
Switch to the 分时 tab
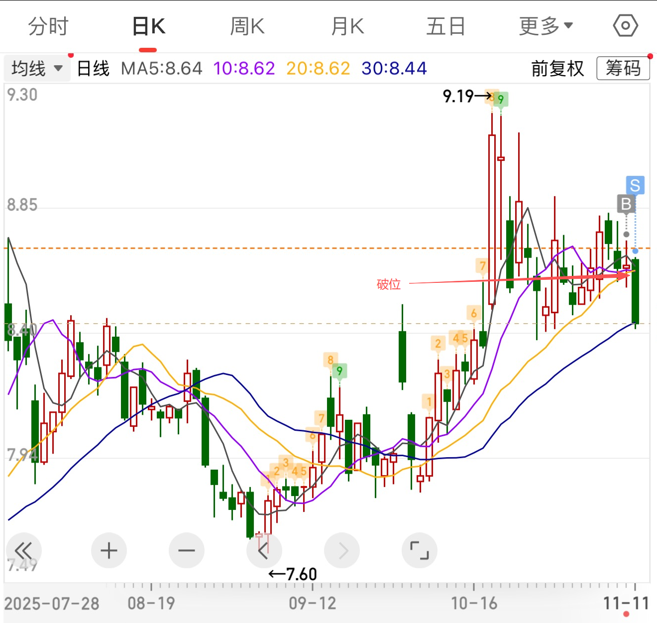[48, 26]
